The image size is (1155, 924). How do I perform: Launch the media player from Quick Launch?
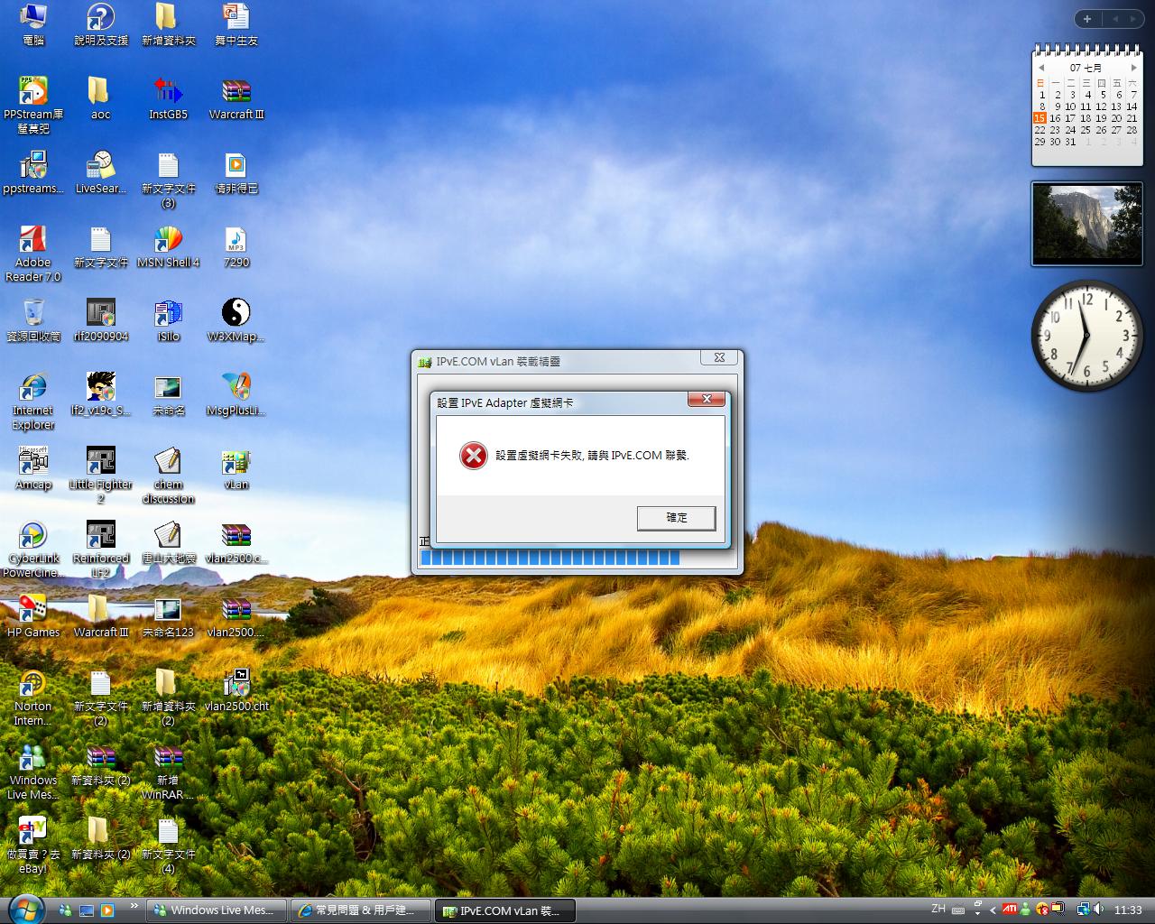107,910
